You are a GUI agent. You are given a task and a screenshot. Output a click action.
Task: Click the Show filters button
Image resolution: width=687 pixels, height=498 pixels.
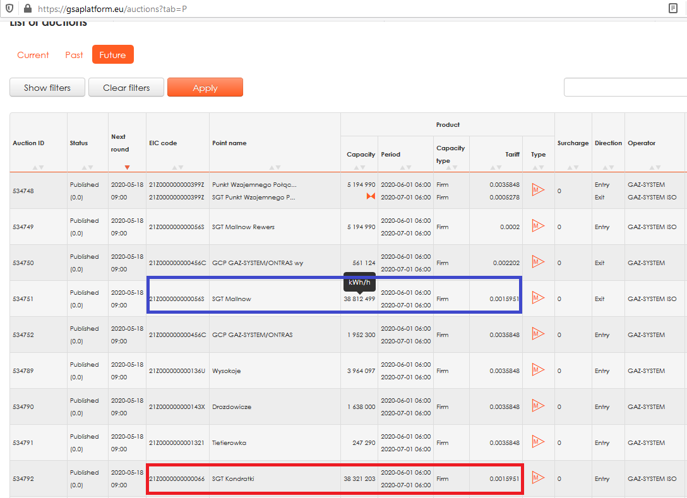[47, 87]
